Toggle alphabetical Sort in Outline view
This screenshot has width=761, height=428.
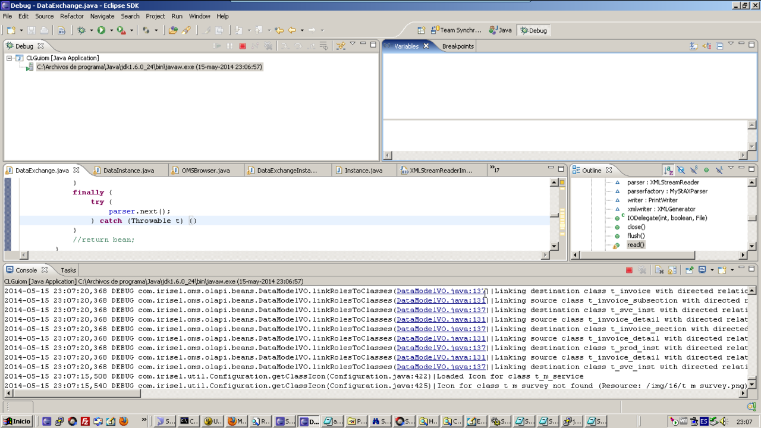[x=668, y=170]
